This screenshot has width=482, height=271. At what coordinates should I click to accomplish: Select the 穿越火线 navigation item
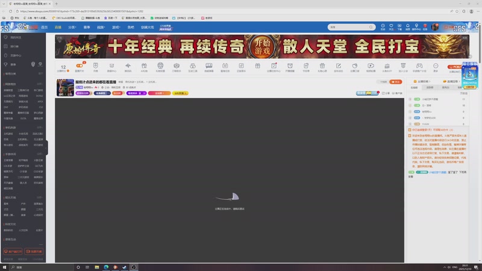pyautogui.click(x=147, y=27)
